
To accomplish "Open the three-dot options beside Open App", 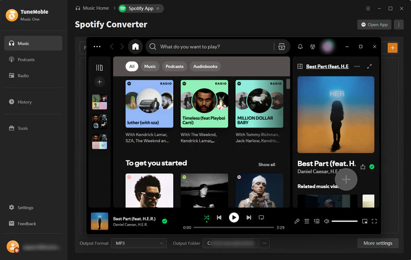I will pos(399,25).
